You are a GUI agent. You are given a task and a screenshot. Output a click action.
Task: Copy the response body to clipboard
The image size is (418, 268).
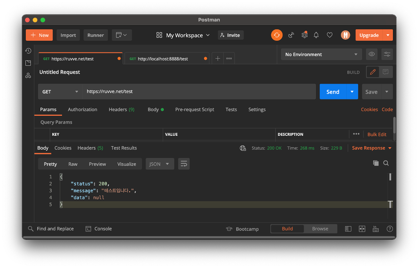point(376,163)
